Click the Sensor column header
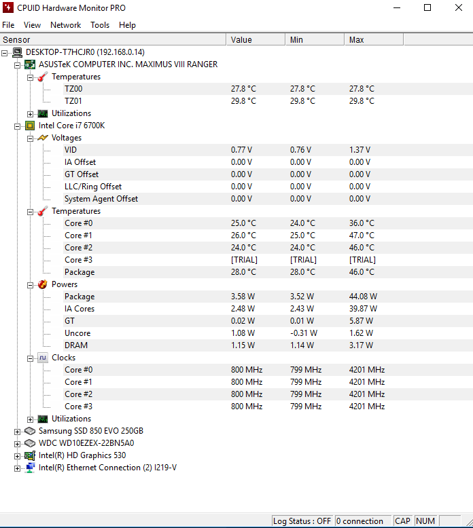 pyautogui.click(x=113, y=40)
